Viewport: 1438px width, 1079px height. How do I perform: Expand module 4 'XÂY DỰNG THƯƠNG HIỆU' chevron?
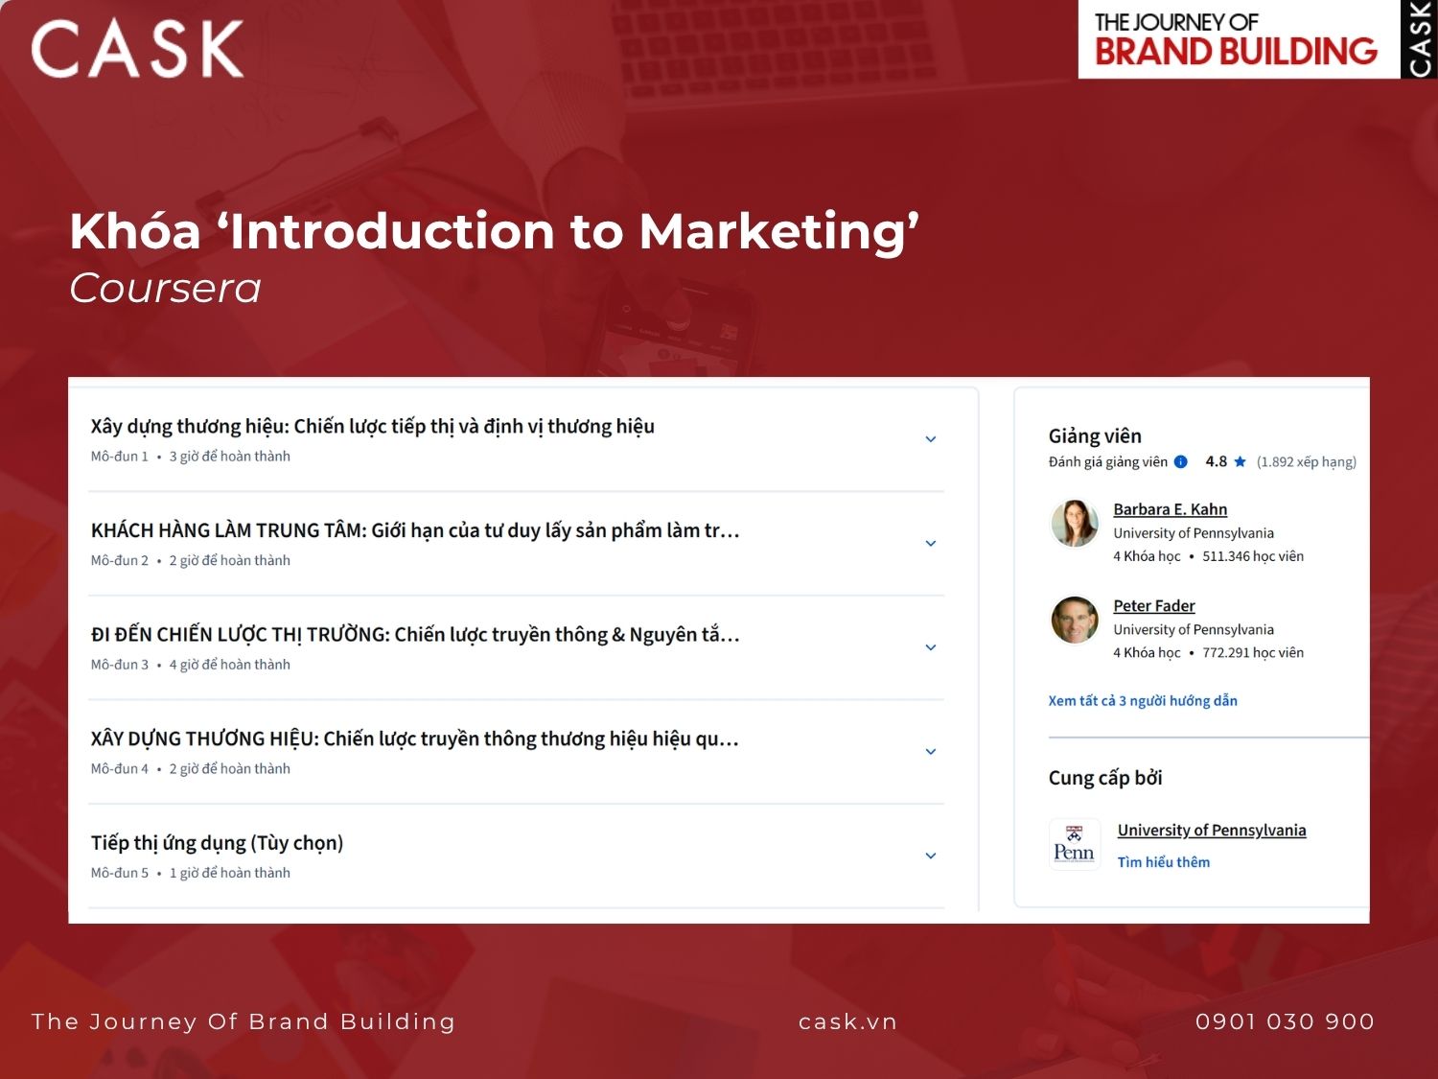930,752
